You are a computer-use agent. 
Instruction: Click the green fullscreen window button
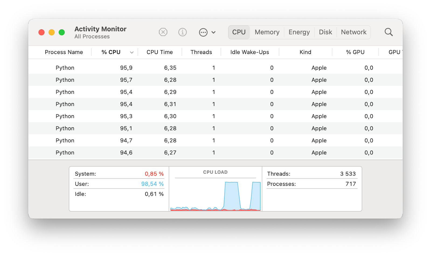[x=62, y=33]
